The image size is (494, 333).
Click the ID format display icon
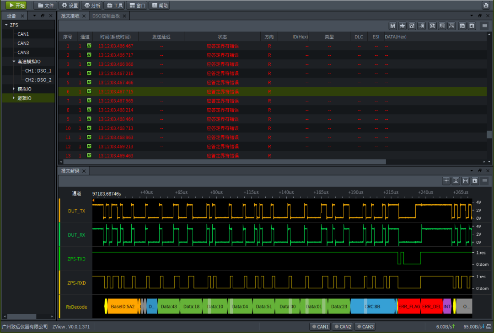(442, 26)
